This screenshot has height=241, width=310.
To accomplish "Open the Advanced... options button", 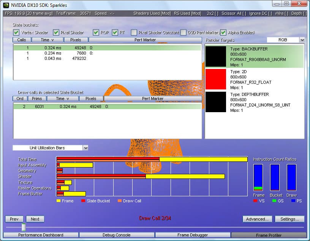I will coord(257,219).
